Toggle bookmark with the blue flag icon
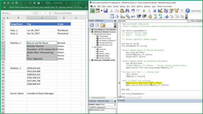The height and width of the screenshot is (114, 203). [166, 16]
